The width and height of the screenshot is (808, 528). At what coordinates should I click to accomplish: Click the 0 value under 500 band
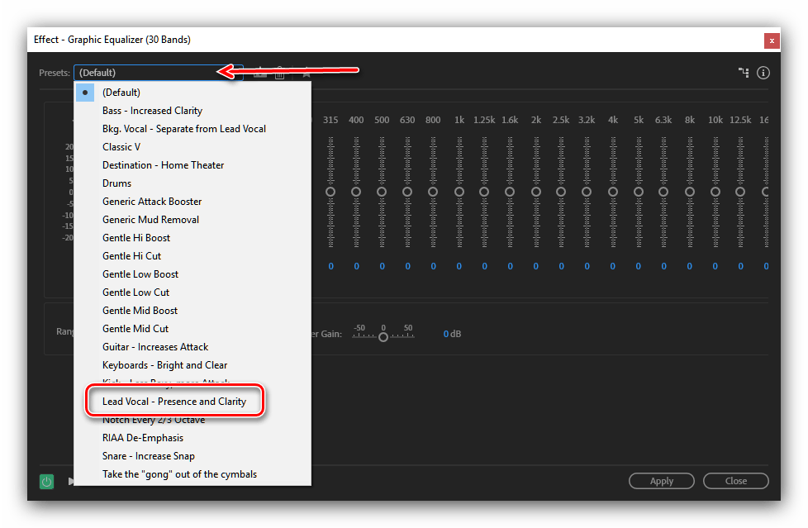click(x=382, y=267)
